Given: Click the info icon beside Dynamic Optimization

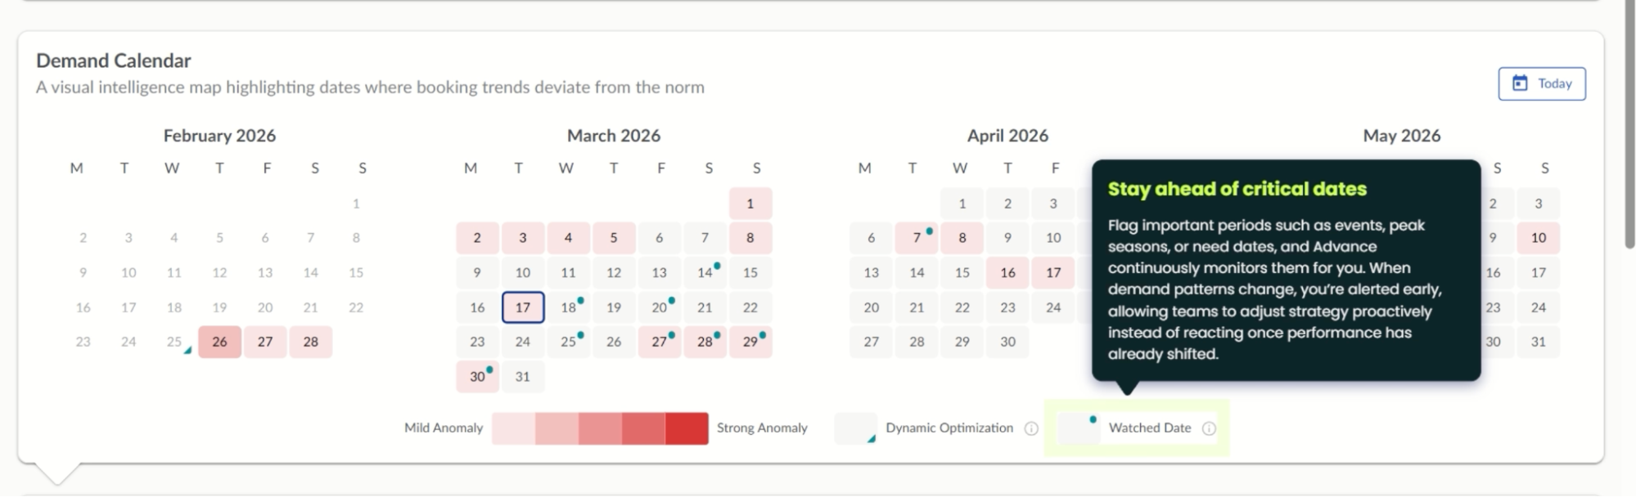Looking at the screenshot, I should coord(1031,428).
